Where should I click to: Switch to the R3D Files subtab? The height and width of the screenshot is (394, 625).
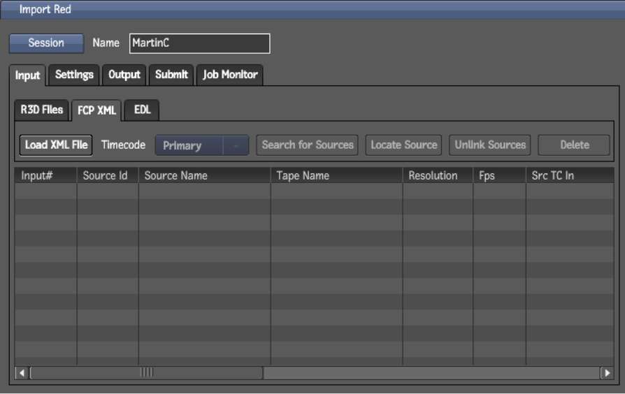tap(42, 110)
